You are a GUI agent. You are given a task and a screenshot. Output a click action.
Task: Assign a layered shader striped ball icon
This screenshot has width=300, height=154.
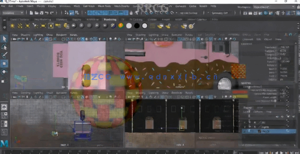[113, 26]
